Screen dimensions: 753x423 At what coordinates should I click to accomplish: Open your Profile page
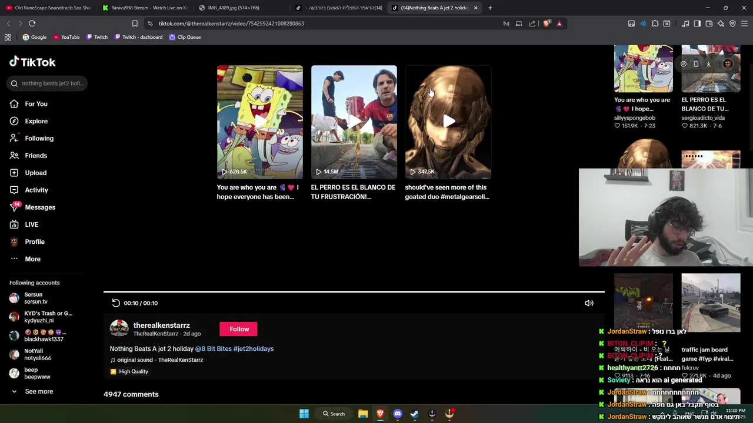click(x=27, y=241)
